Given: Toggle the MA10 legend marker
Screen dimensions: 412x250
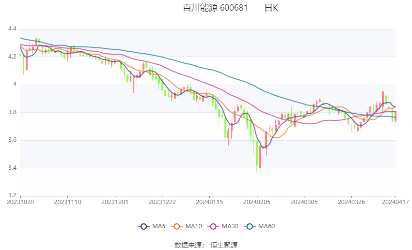Looking at the screenshot, I should (x=177, y=226).
